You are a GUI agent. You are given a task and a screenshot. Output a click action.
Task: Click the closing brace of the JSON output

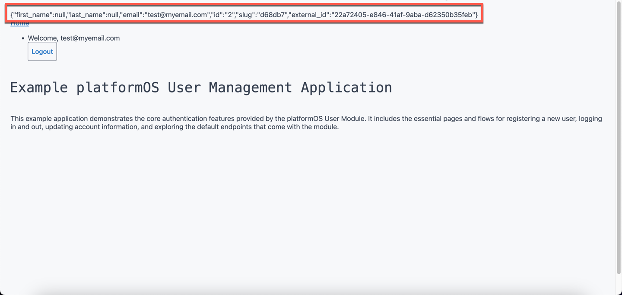pos(477,14)
